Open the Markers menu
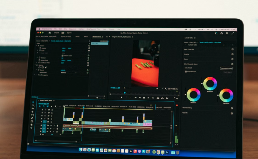Image resolution: width=258 pixels, height=159 pixels. click(x=81, y=29)
